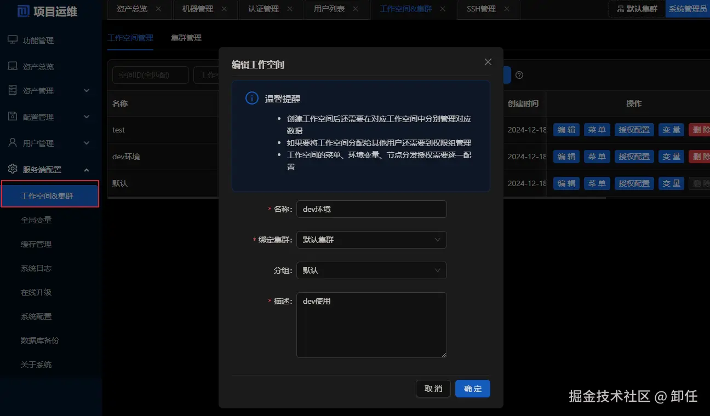Viewport: 710px width, 416px height.
Task: Open the 集群管理 sub-tab
Action: (x=186, y=38)
